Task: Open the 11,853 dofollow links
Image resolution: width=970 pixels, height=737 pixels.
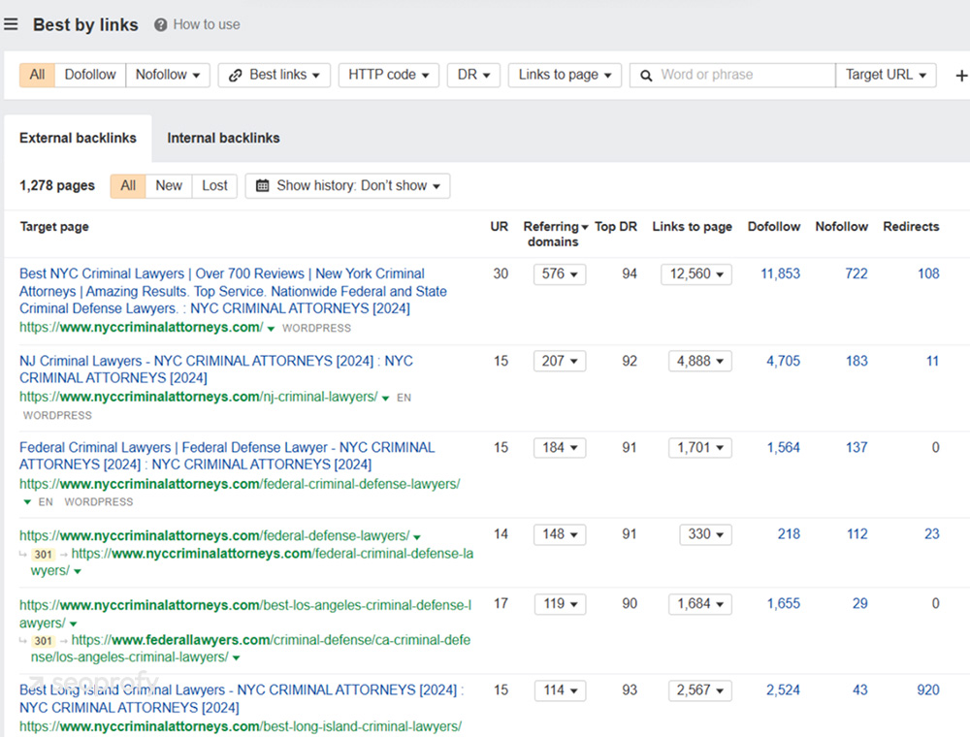Action: coord(780,273)
